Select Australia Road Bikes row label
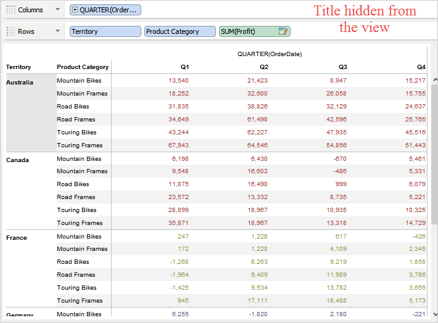Image resolution: width=438 pixels, height=323 pixels. click(73, 107)
